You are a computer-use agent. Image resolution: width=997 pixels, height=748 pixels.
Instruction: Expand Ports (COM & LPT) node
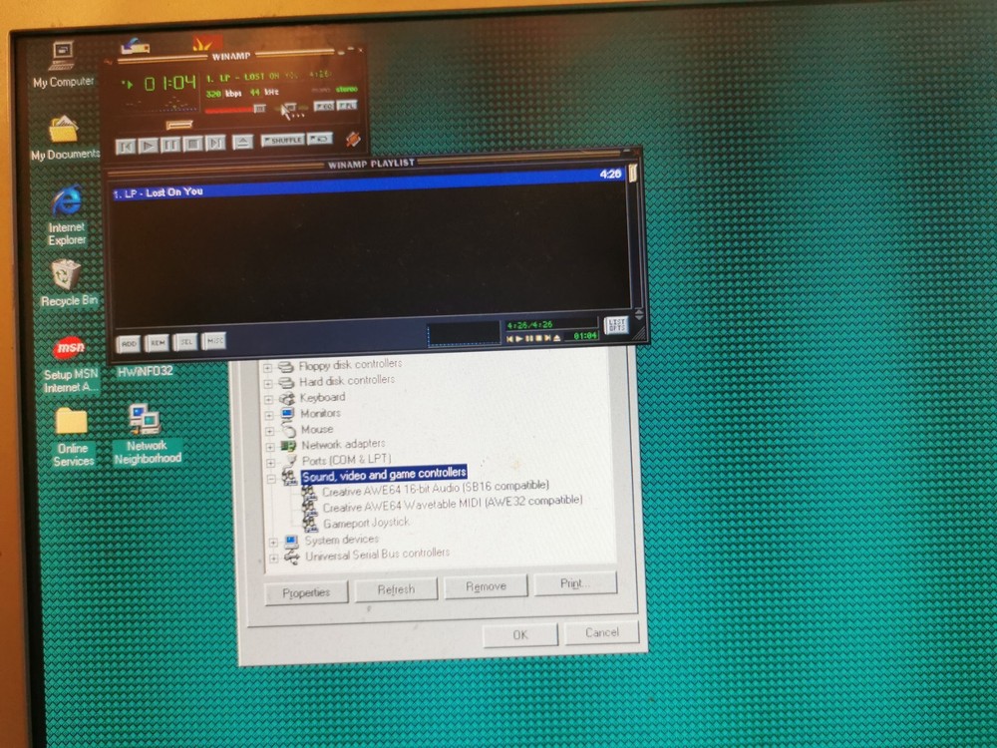click(271, 463)
